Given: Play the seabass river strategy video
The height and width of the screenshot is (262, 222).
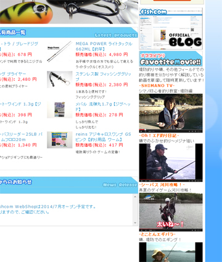Looking at the screenshot, I should (x=171, y=212).
